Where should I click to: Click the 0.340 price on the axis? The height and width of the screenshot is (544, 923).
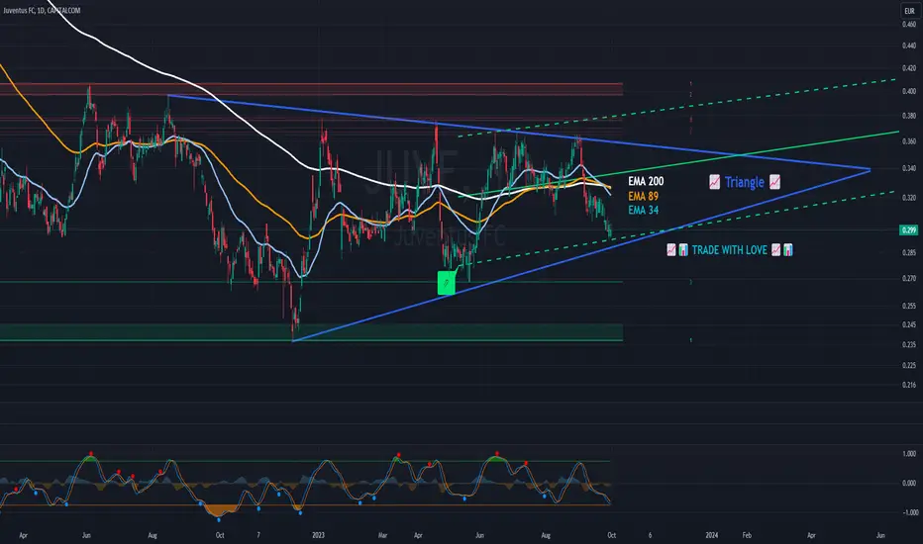909,169
